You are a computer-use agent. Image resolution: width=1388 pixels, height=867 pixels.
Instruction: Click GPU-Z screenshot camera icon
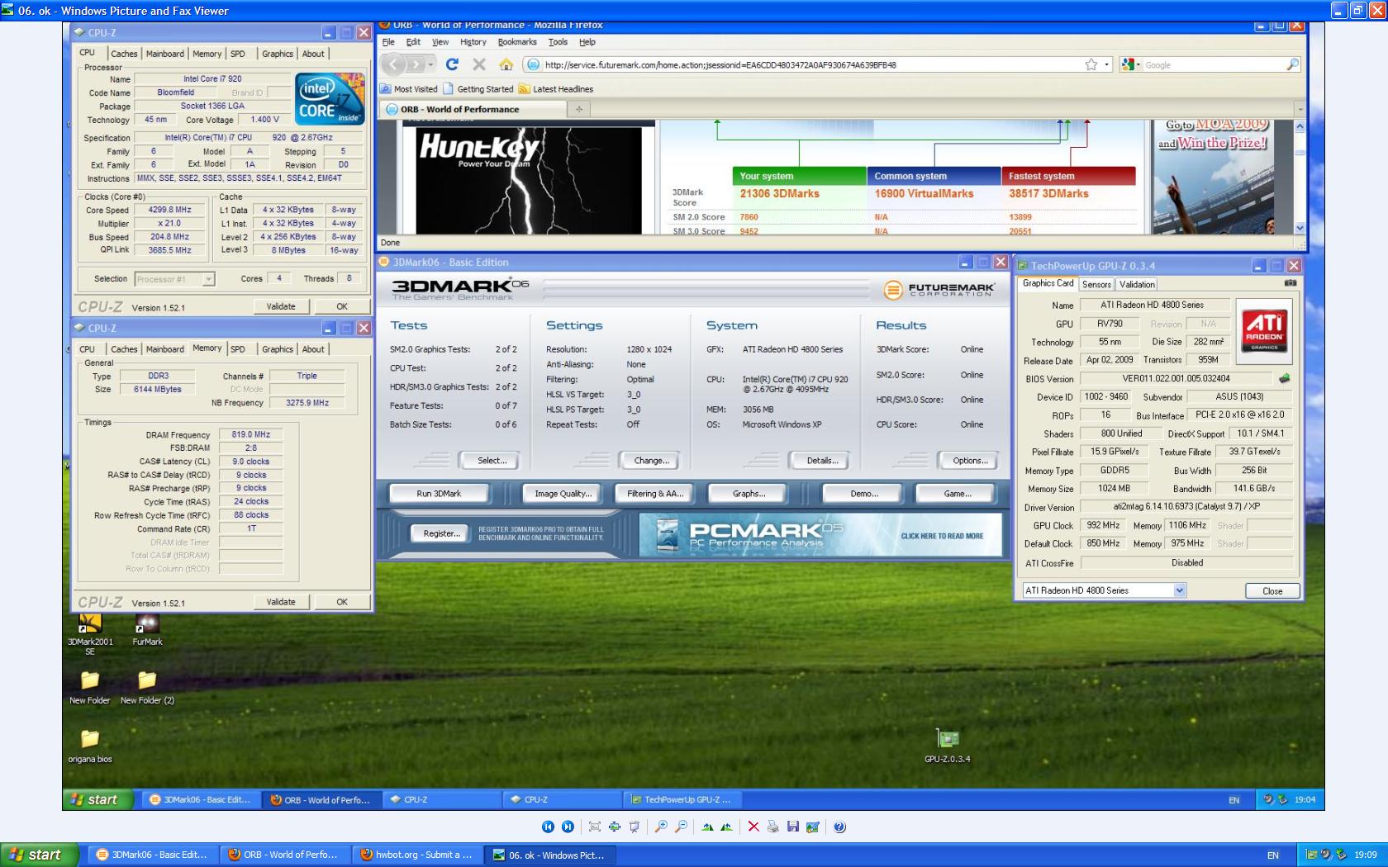(1291, 283)
